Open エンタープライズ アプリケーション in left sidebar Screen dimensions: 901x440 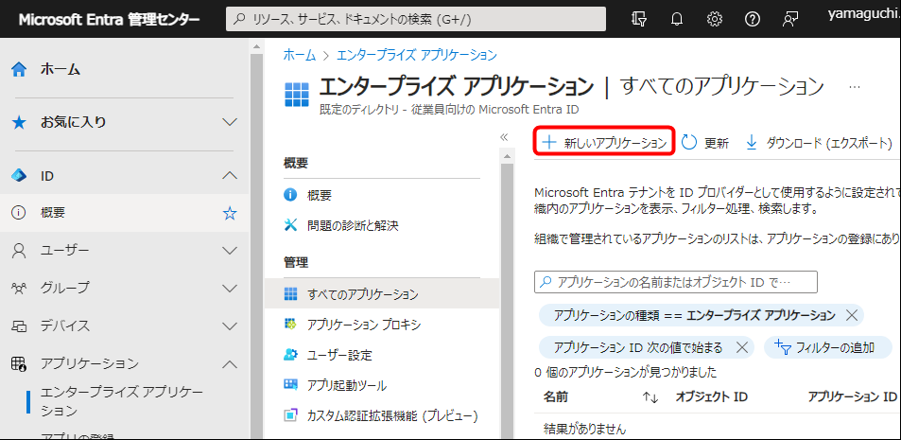[x=122, y=401]
